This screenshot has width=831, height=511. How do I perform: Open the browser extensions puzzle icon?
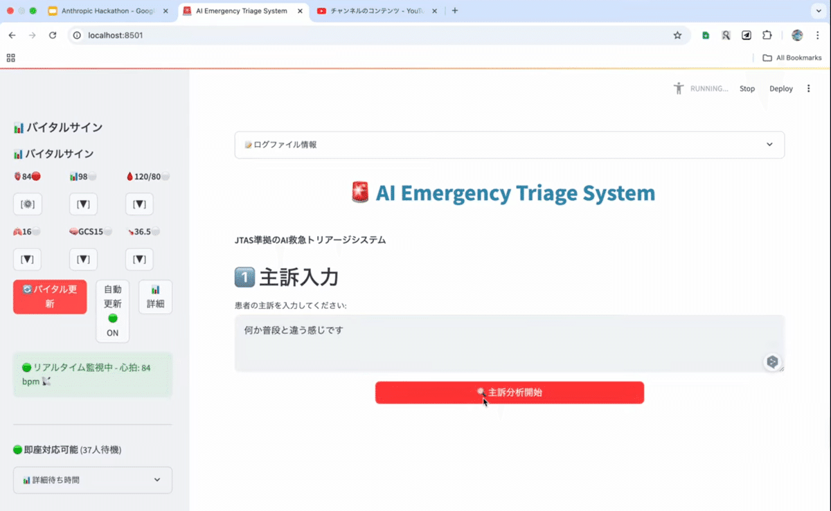coord(767,35)
